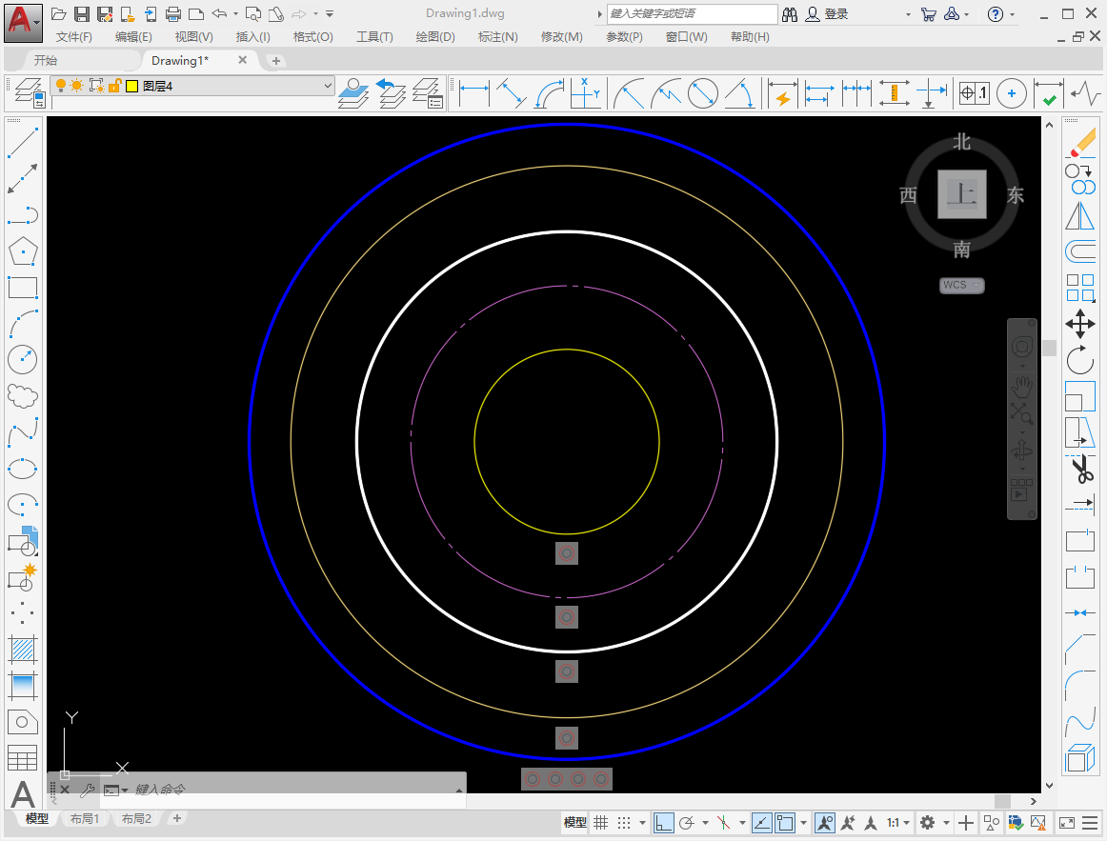Expand the login account dropdown arrow
Viewport: 1107px width, 841px height.
[x=908, y=14]
